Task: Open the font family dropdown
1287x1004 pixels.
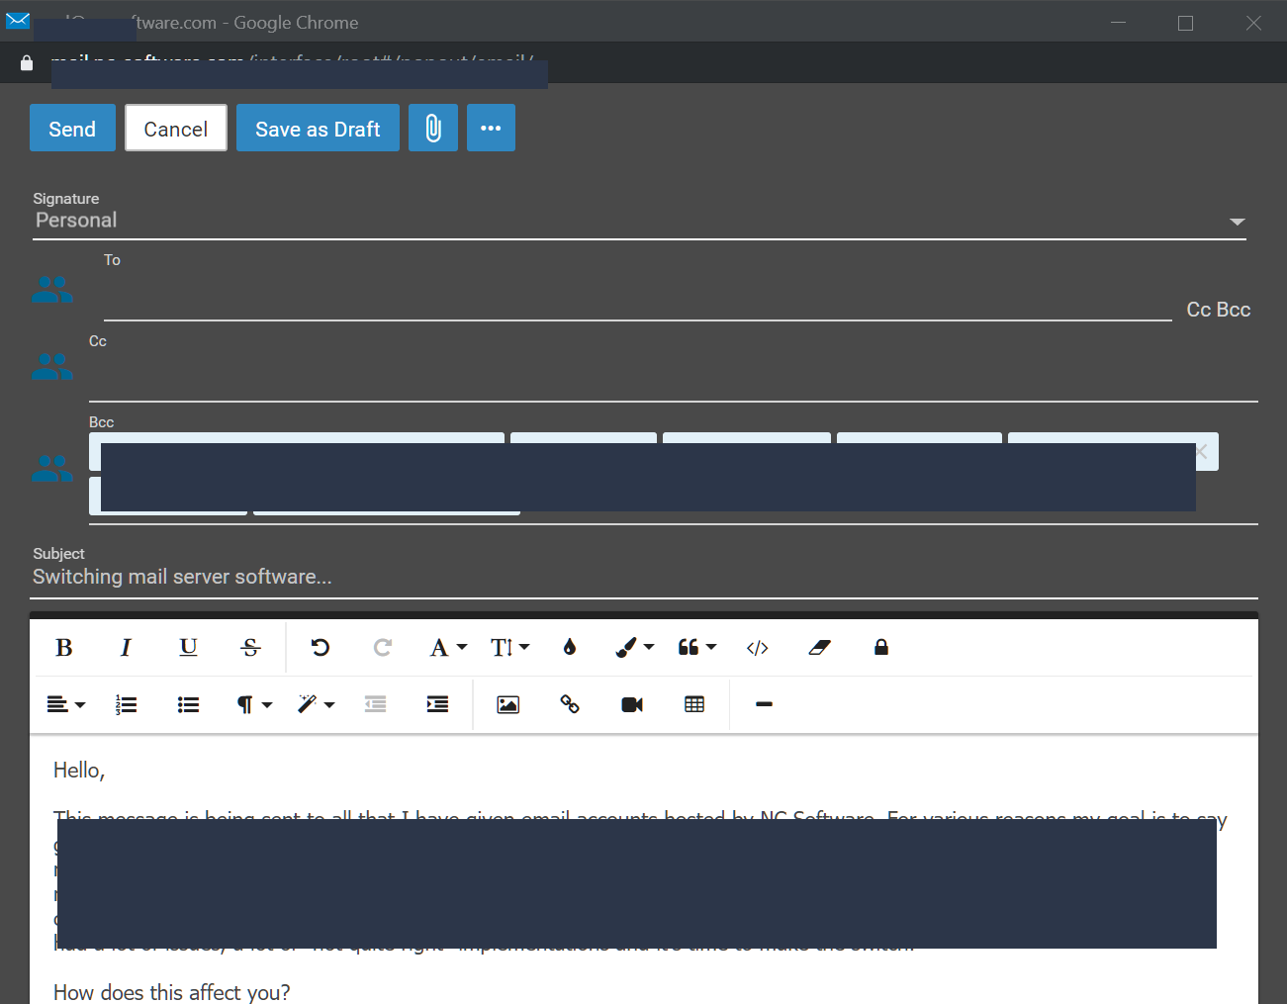Action: (447, 648)
